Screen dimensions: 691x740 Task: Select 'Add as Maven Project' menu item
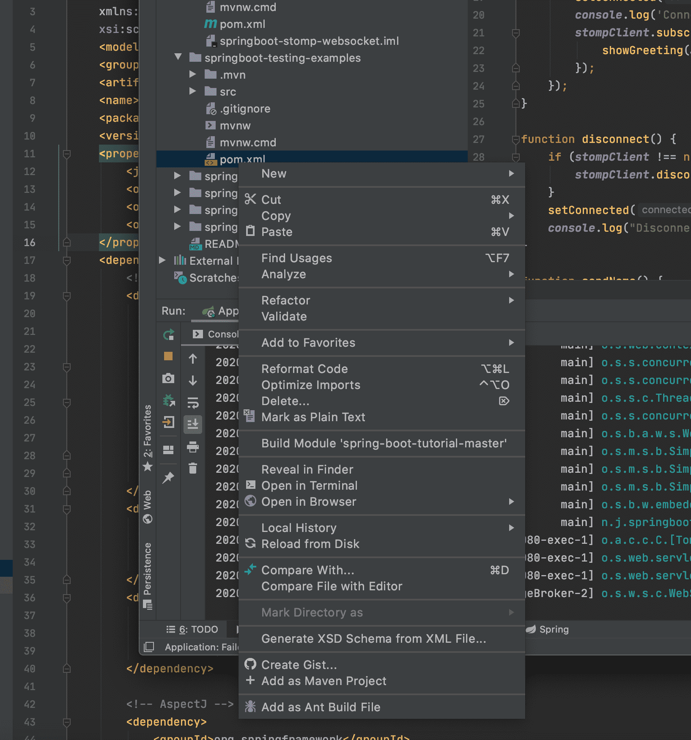click(x=324, y=681)
